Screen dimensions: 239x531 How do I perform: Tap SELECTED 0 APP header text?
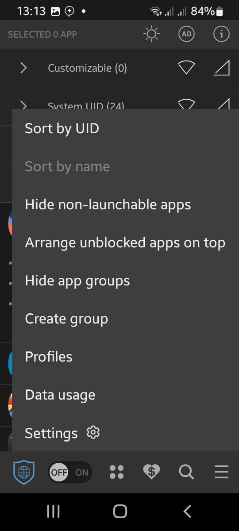(x=42, y=35)
